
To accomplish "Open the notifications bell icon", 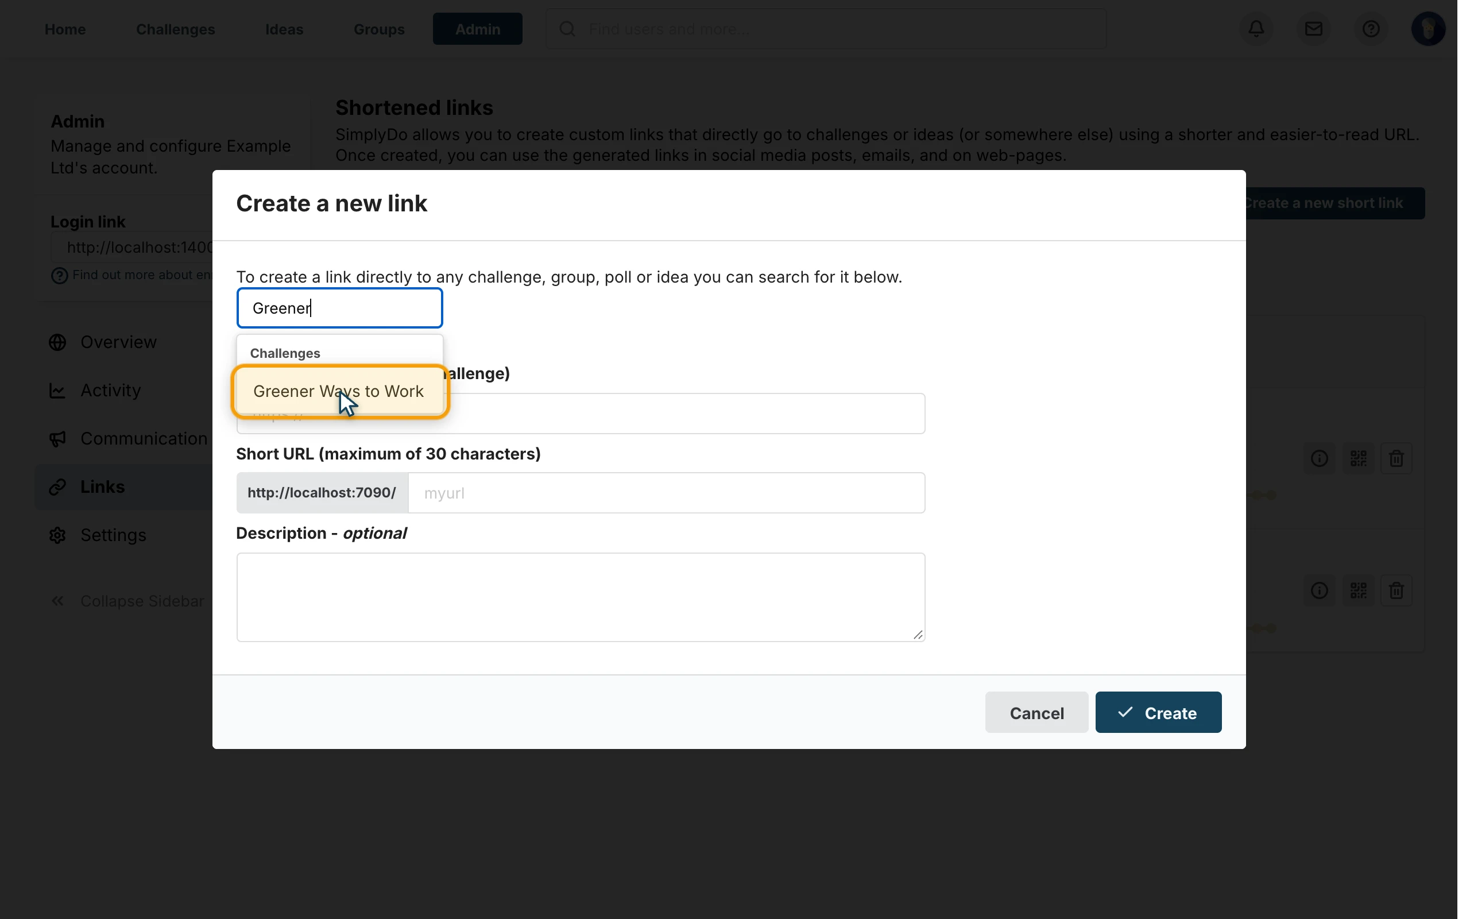I will pos(1256,29).
